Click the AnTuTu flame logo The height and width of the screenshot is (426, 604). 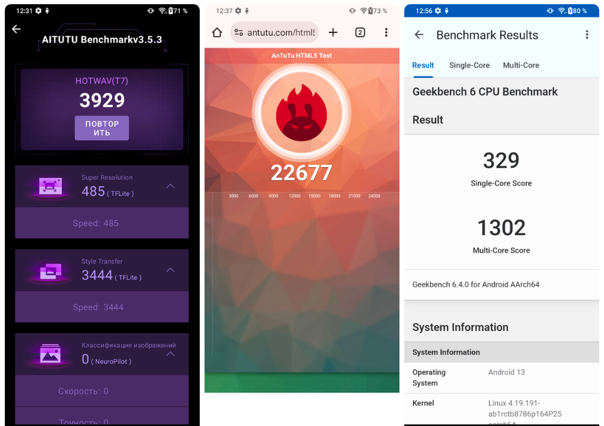coord(302,113)
